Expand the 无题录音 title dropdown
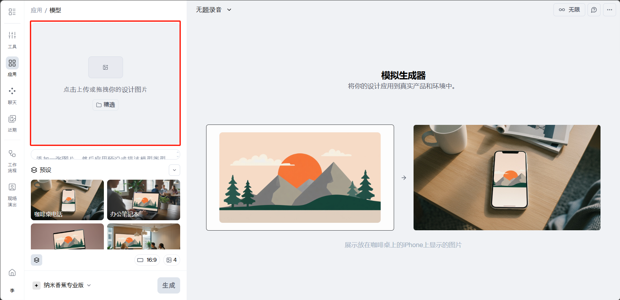 pos(214,10)
